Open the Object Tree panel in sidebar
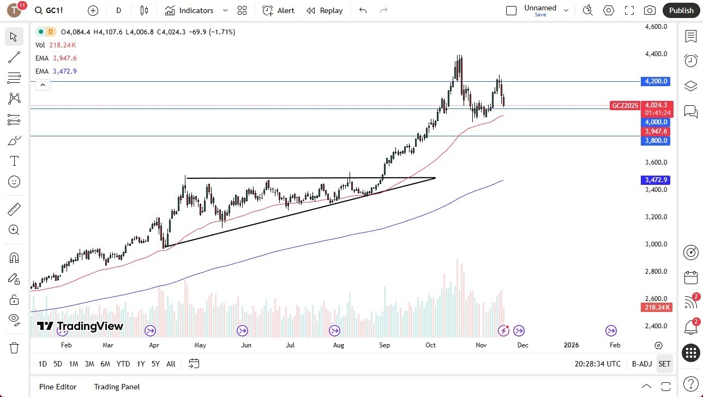 690,86
